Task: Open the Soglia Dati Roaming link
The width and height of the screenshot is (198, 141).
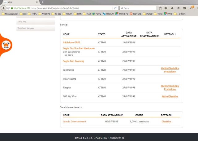Action: (x=74, y=61)
